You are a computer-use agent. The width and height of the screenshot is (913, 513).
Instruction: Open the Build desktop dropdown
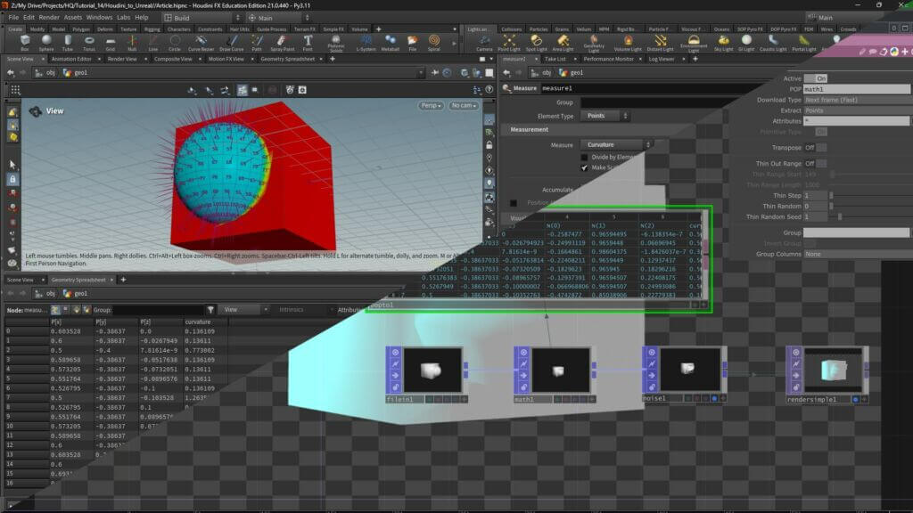pos(202,18)
